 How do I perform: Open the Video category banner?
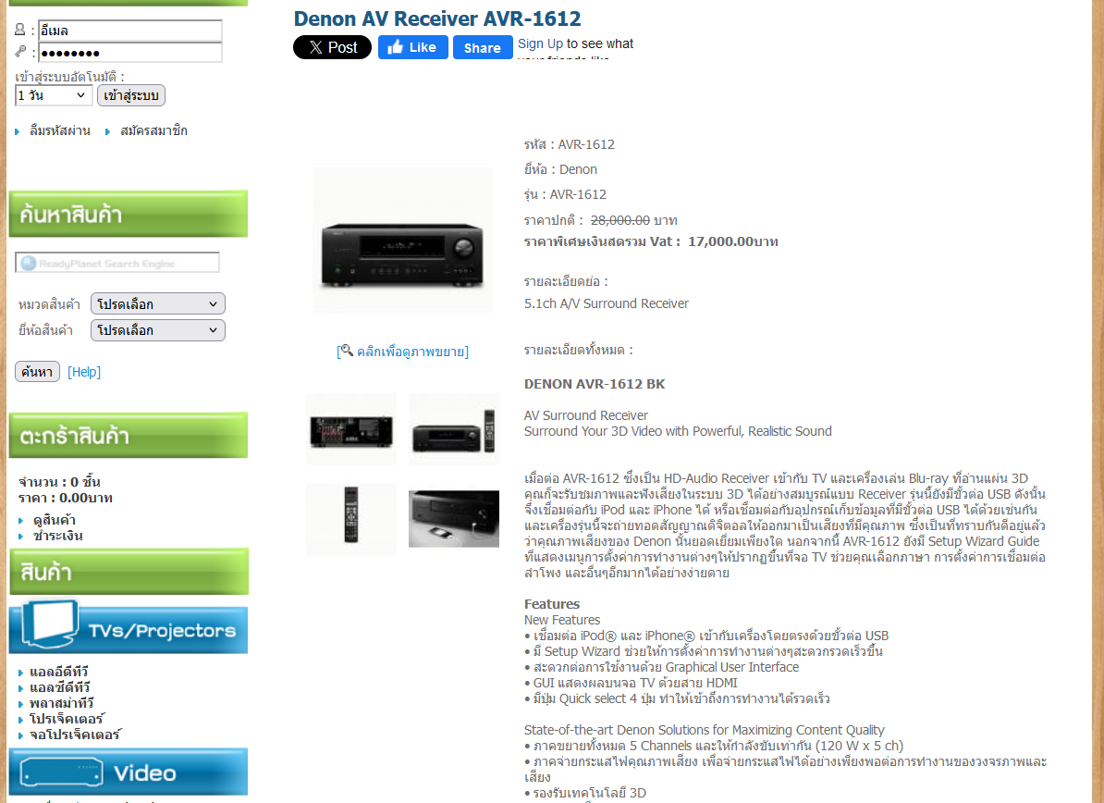(129, 772)
